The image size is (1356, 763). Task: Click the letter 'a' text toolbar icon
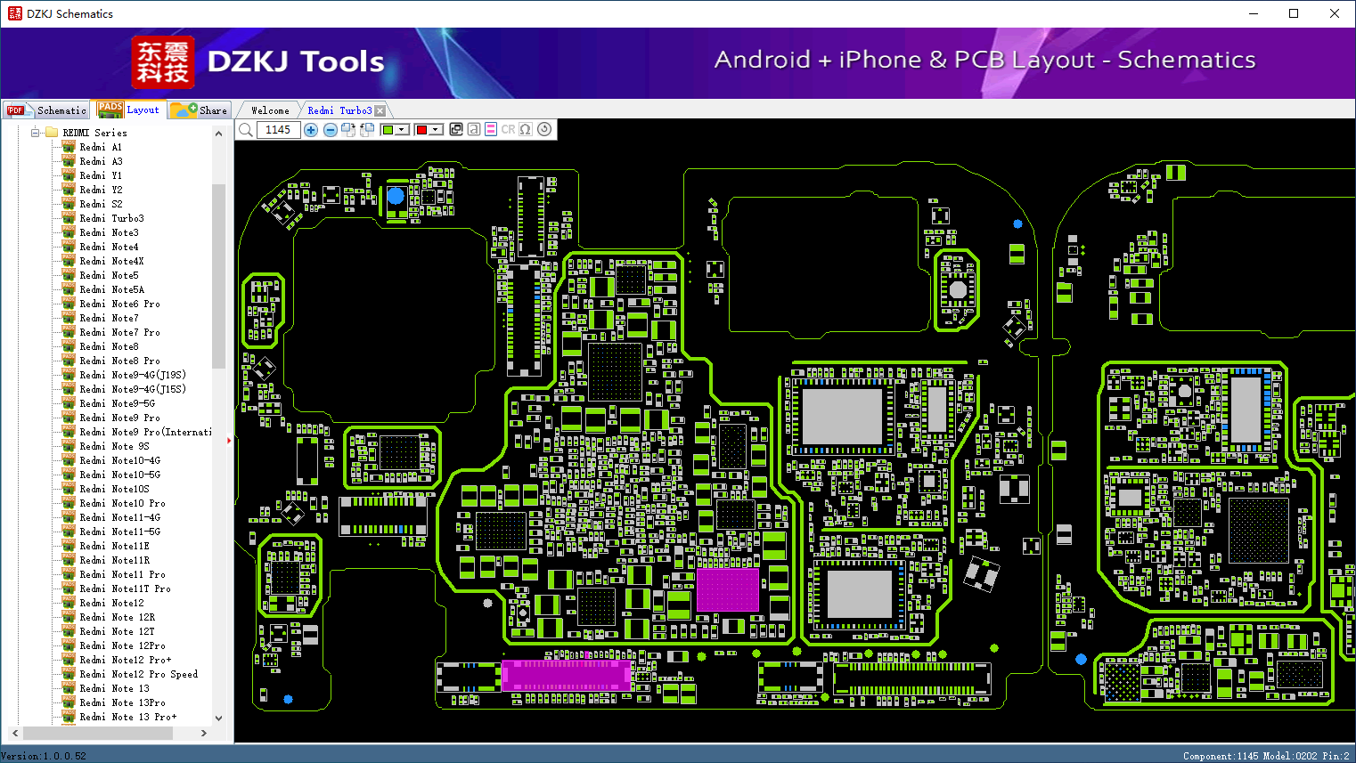click(474, 129)
